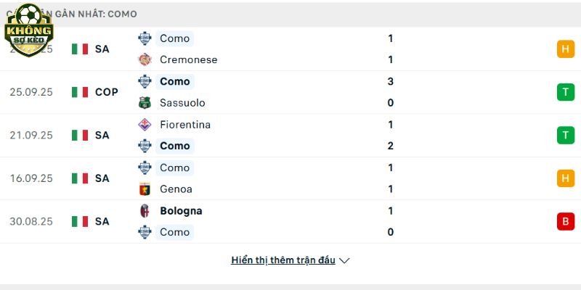The width and height of the screenshot is (581, 290).
Task: Click the Fiorentina club crest icon
Action: (145, 125)
